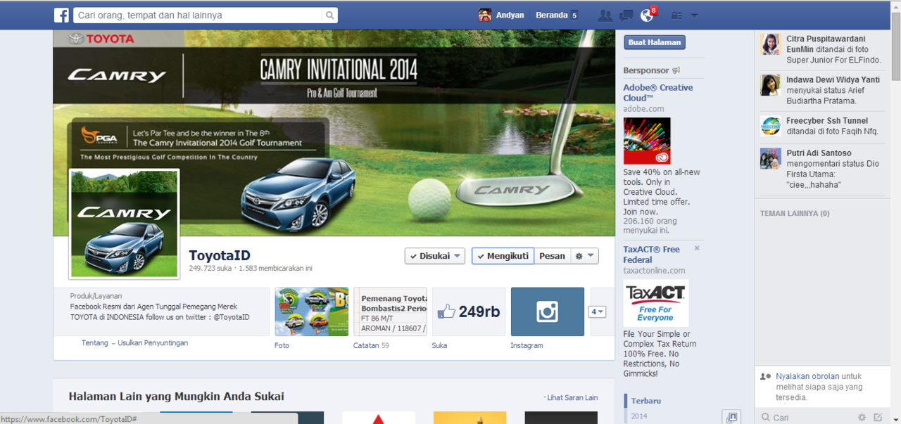Click the Catatan 59 label

pos(371,345)
